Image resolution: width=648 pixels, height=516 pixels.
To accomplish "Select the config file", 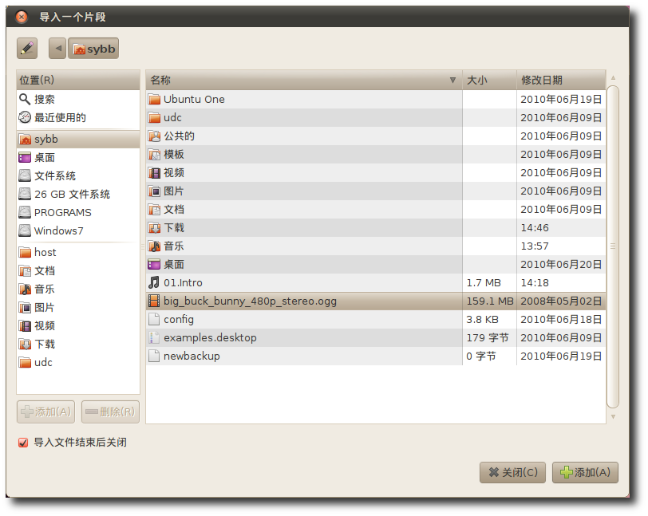I will [x=376, y=319].
